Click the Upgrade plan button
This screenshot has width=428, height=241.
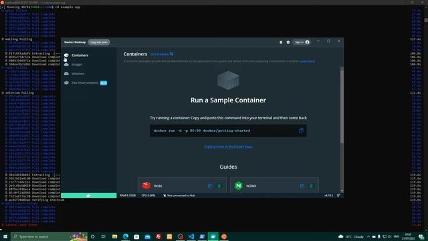[x=99, y=42]
